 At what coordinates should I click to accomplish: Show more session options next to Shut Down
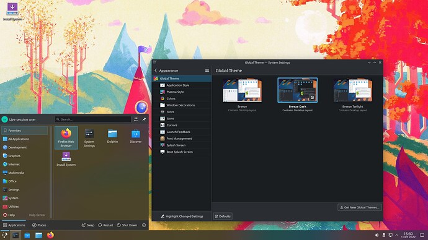click(x=144, y=225)
